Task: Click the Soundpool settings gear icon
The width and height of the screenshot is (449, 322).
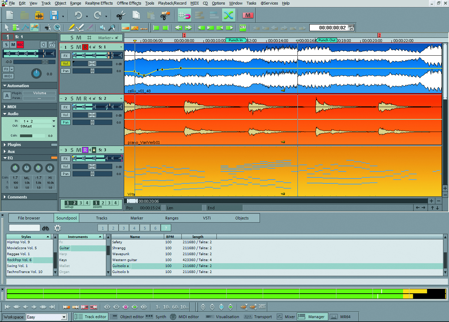Action: pyautogui.click(x=58, y=228)
